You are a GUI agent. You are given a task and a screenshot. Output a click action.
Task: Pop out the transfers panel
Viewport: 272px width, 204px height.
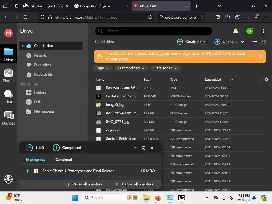(x=143, y=148)
